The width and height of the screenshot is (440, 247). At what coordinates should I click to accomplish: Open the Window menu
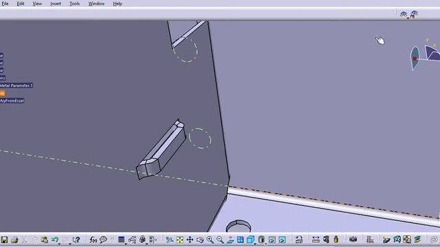96,3
